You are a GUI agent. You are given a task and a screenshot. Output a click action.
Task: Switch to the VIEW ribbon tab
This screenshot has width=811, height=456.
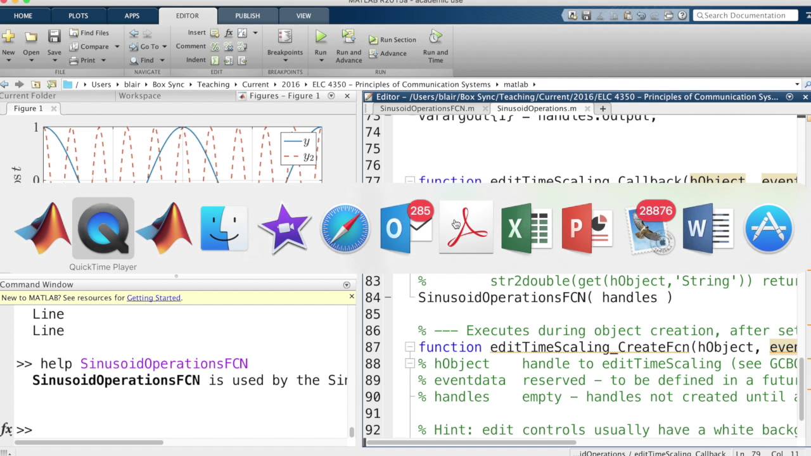click(303, 16)
